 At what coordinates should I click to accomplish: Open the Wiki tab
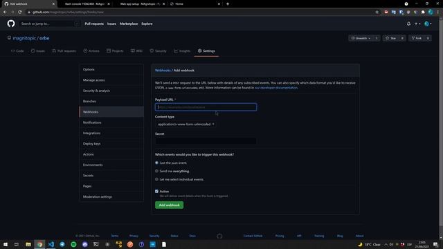pyautogui.click(x=136, y=51)
